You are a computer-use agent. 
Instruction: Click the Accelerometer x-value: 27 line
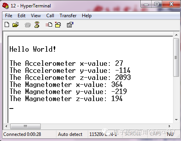(66, 63)
